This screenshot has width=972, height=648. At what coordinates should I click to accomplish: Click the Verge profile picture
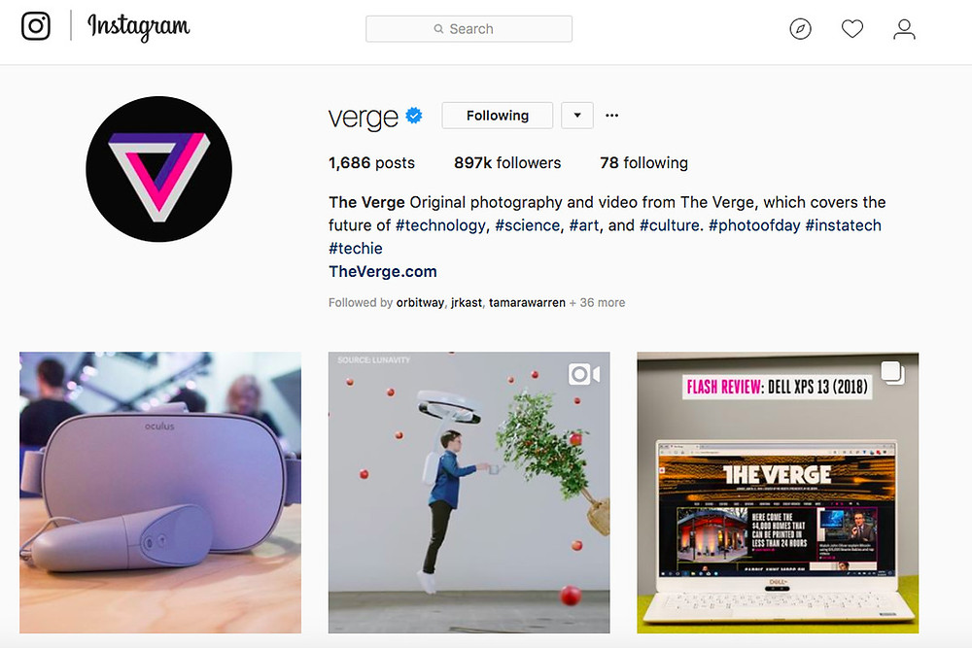(x=158, y=169)
